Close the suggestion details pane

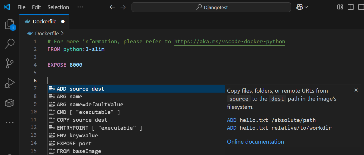tap(356, 90)
